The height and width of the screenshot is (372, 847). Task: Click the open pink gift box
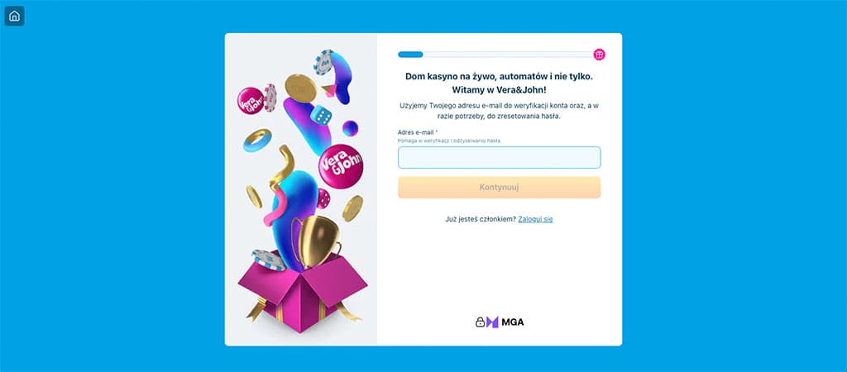coord(303,293)
